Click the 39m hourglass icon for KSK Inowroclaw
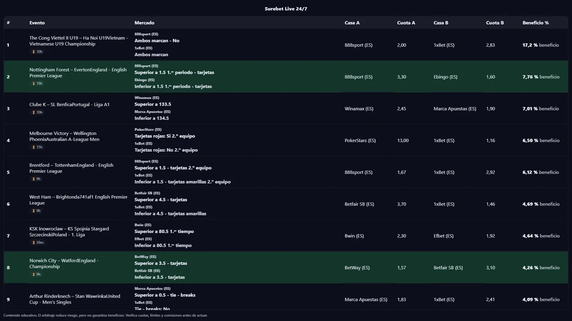Viewport: 572px width, 321px height. click(x=34, y=243)
